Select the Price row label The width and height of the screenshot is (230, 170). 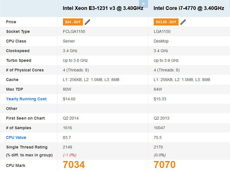[11, 22]
